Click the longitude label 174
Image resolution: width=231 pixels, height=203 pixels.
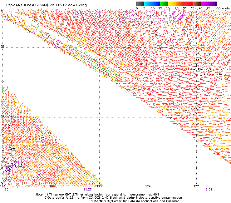pyautogui.click(x=148, y=186)
